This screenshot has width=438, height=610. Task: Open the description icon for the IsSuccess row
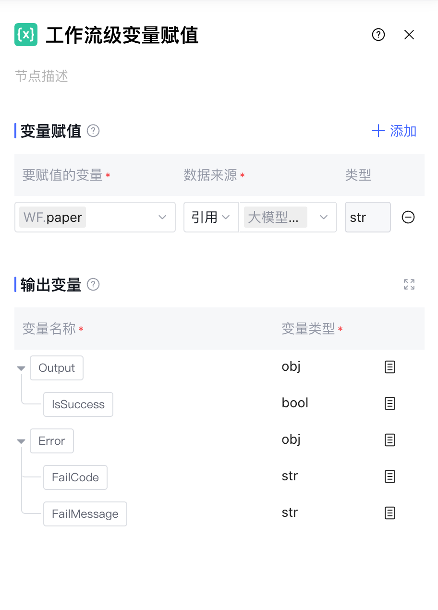pyautogui.click(x=390, y=403)
